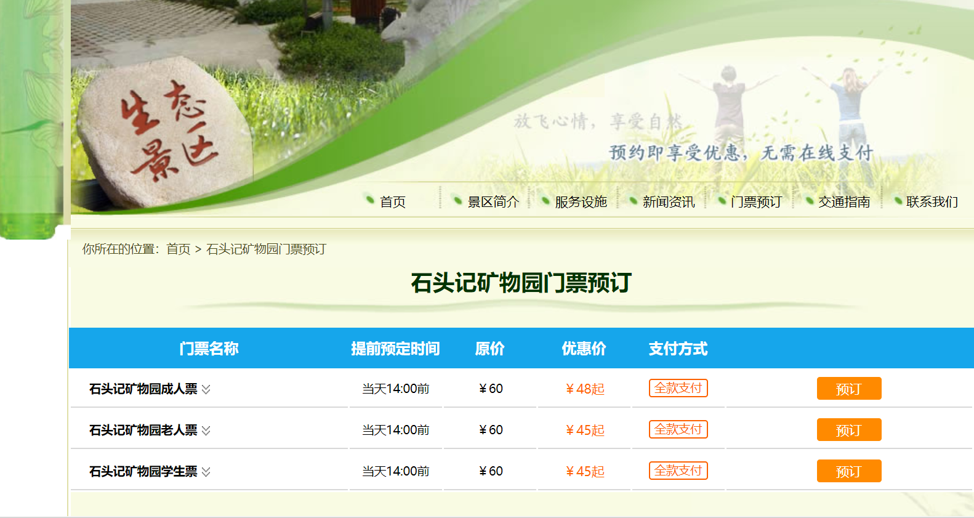
Task: Click the 首页 breadcrumb link
Action: (x=179, y=249)
